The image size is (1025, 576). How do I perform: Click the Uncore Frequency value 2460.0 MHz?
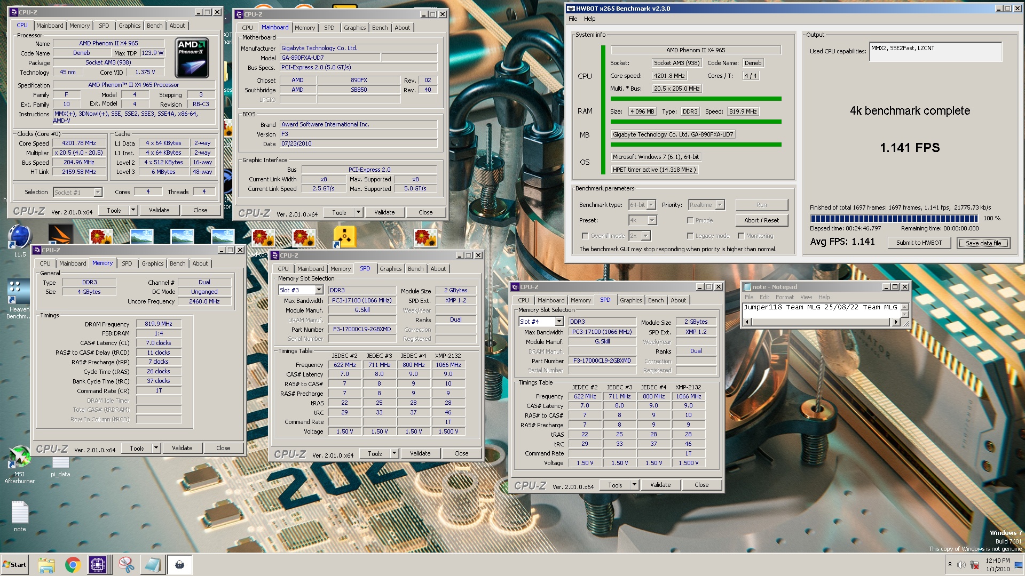click(204, 301)
